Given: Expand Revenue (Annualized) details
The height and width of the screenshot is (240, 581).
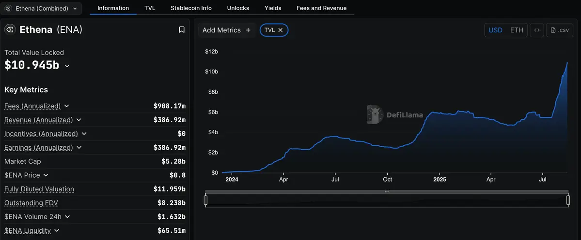Looking at the screenshot, I should point(79,120).
